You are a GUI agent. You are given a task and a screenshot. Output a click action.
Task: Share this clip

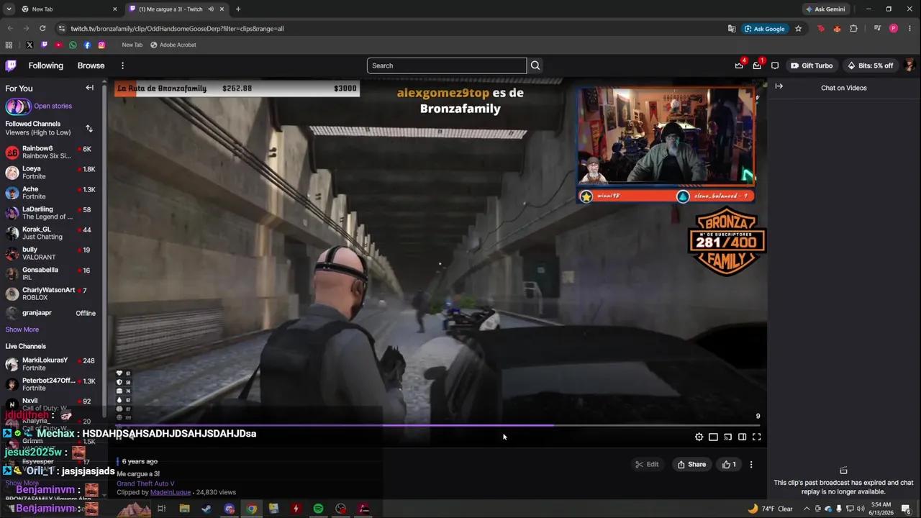(x=691, y=465)
